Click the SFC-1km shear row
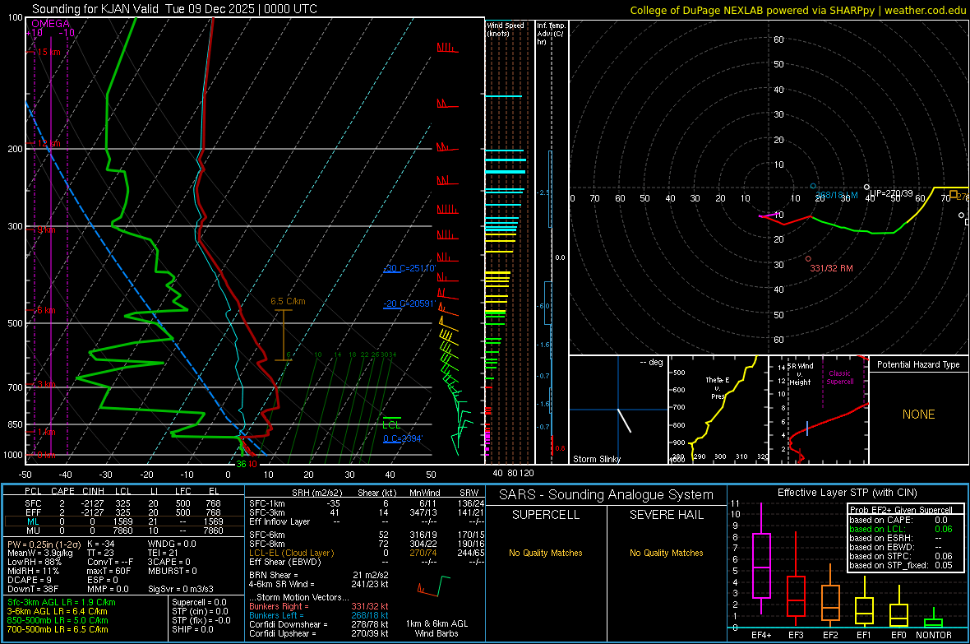 (367, 503)
